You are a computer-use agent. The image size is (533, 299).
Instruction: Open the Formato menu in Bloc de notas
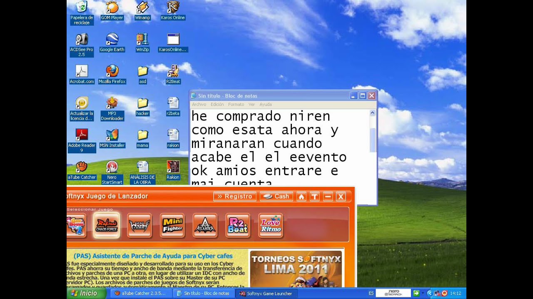click(x=236, y=105)
